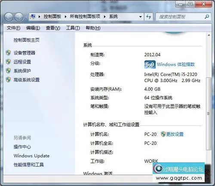
Task: Open the address bar history dropdown
Action: click(x=141, y=17)
